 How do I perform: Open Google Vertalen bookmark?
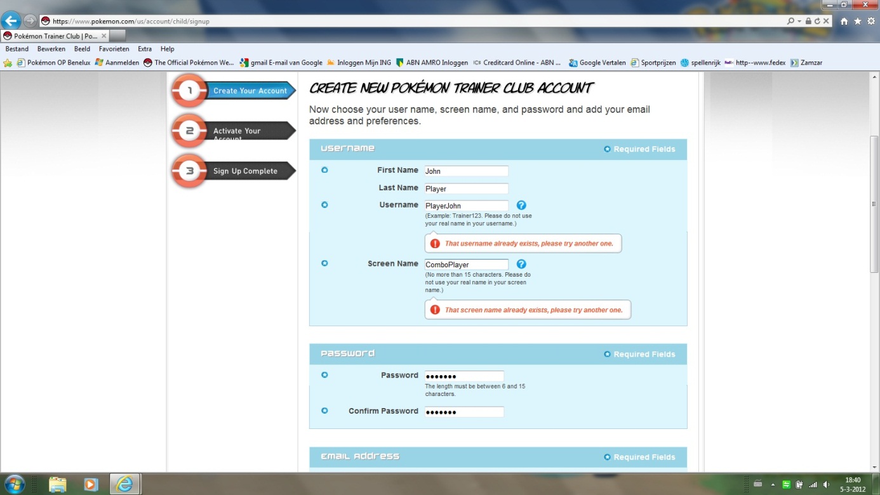(x=597, y=63)
